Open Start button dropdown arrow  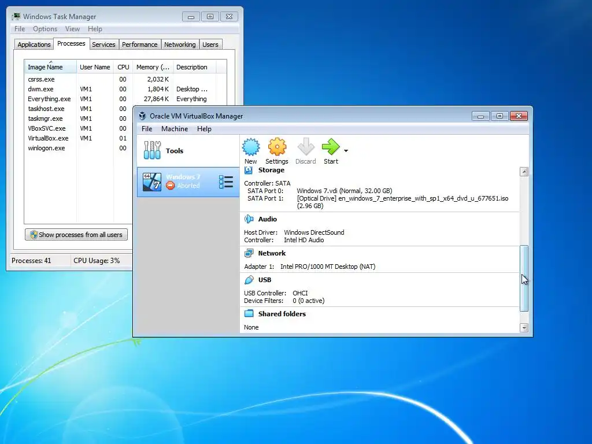tap(346, 151)
